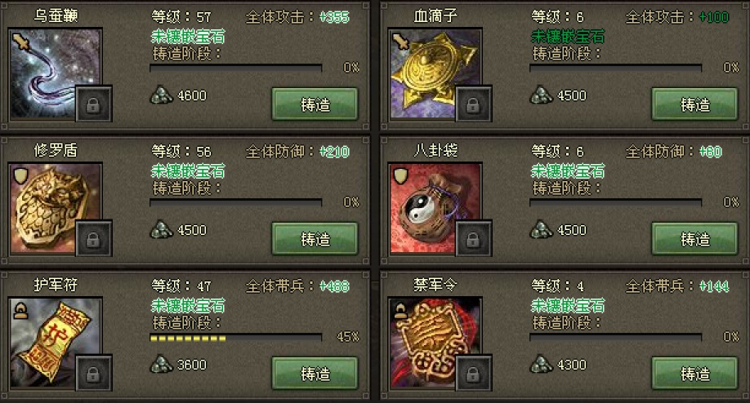Click the troop type icon on 护军符

(20, 310)
